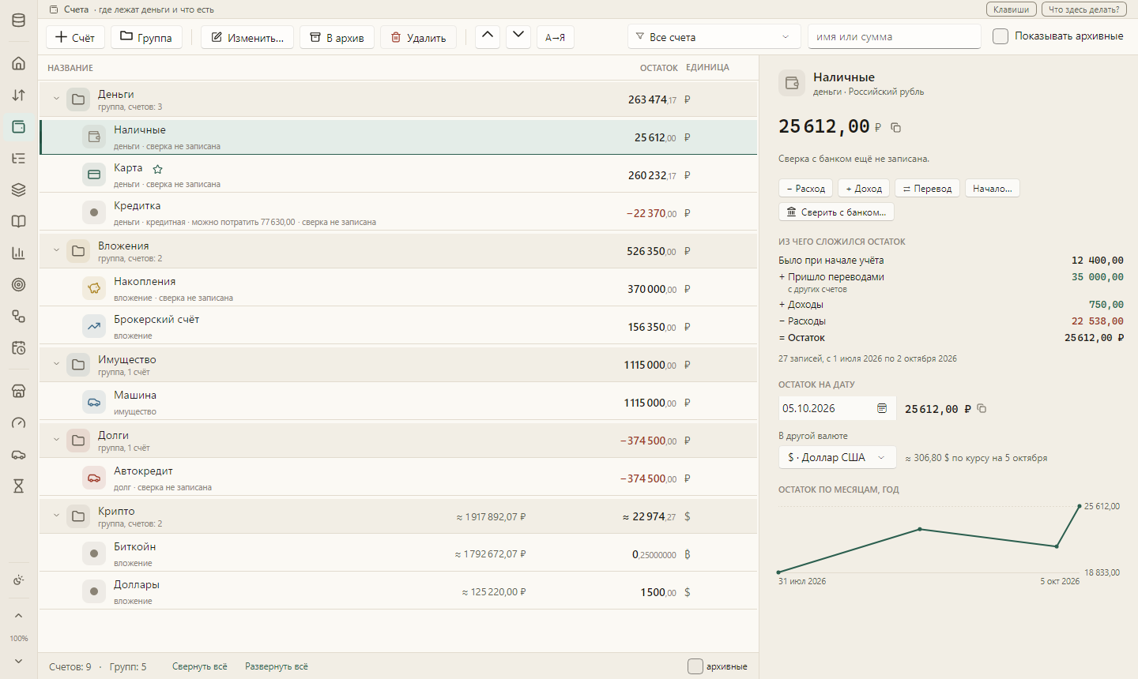Click the В архив button
The width and height of the screenshot is (1138, 679).
(x=337, y=37)
